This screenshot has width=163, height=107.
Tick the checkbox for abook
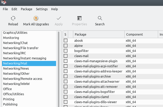click(66, 40)
